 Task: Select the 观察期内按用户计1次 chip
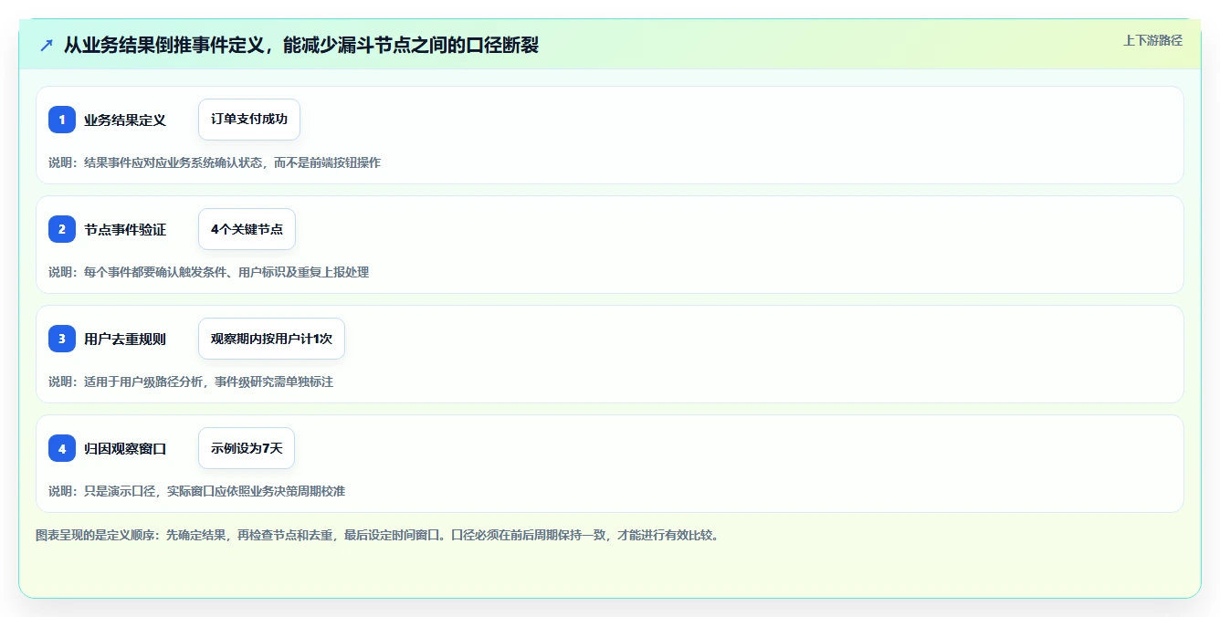click(x=271, y=339)
